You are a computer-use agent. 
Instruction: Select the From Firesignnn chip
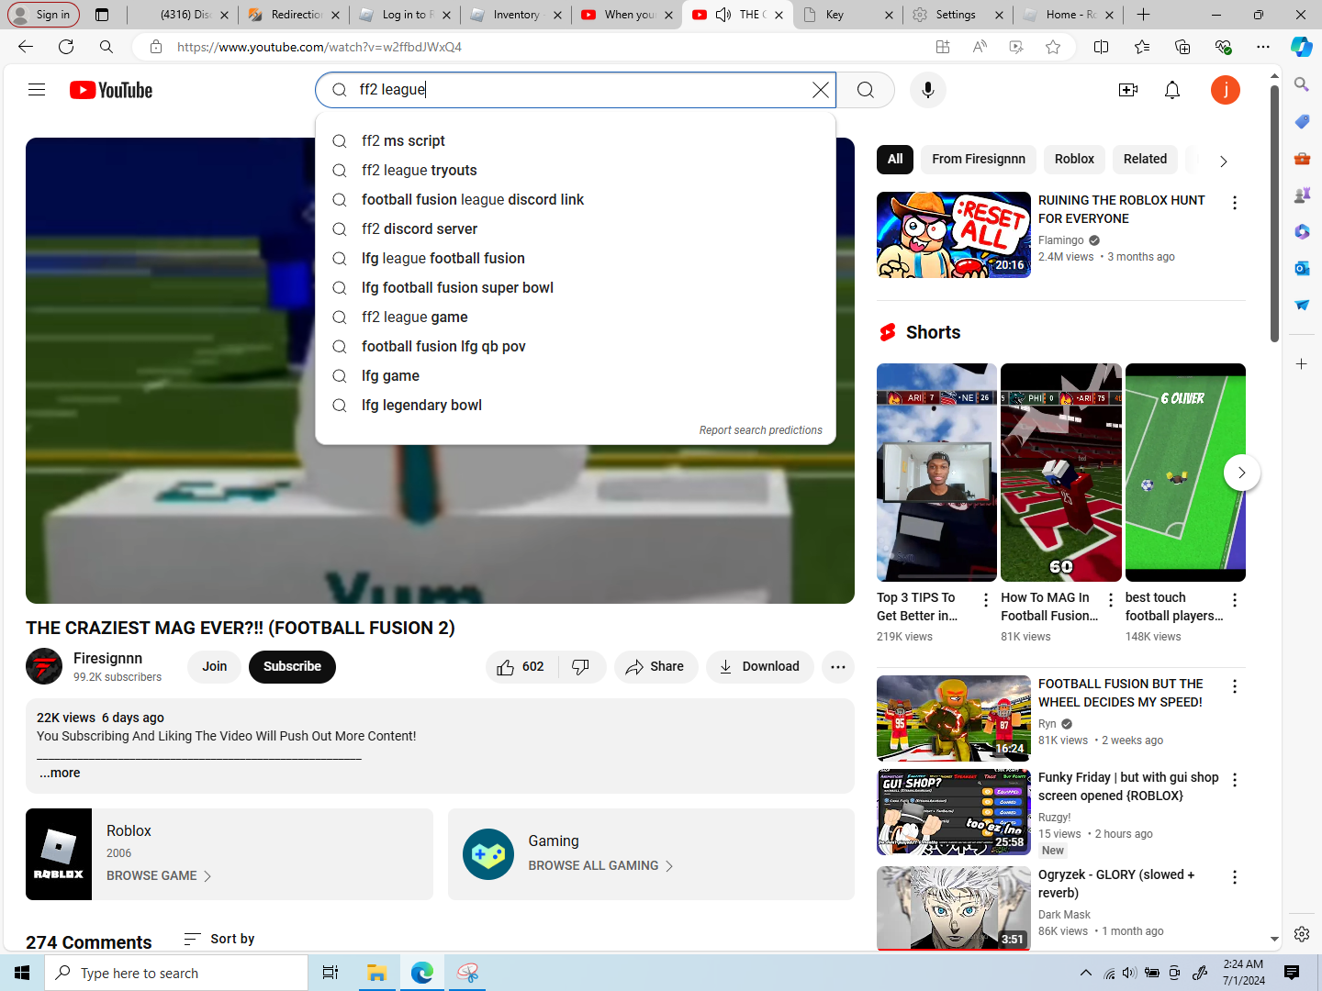coord(979,160)
